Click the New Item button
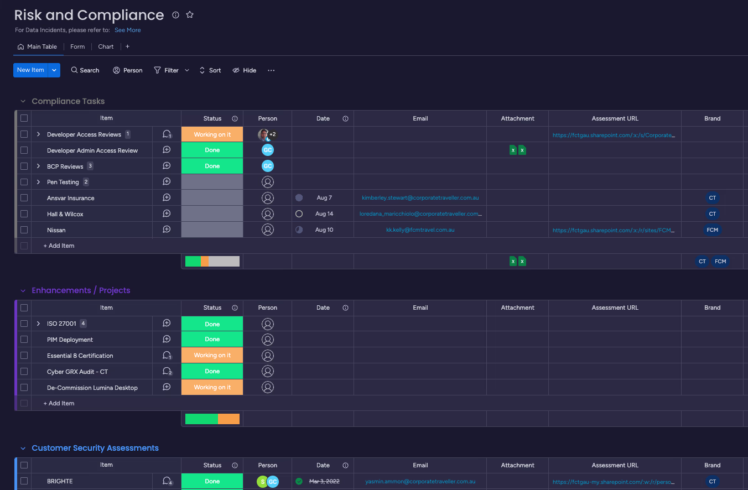The height and width of the screenshot is (490, 748). 30,70
